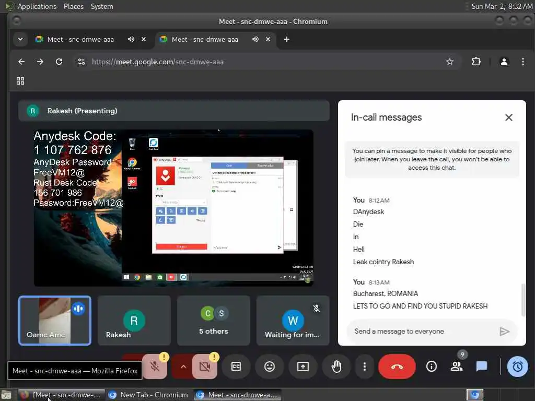535x401 pixels.
Task: Click the audio activity indicator on Oamc Amc tile
Action: coord(78,309)
